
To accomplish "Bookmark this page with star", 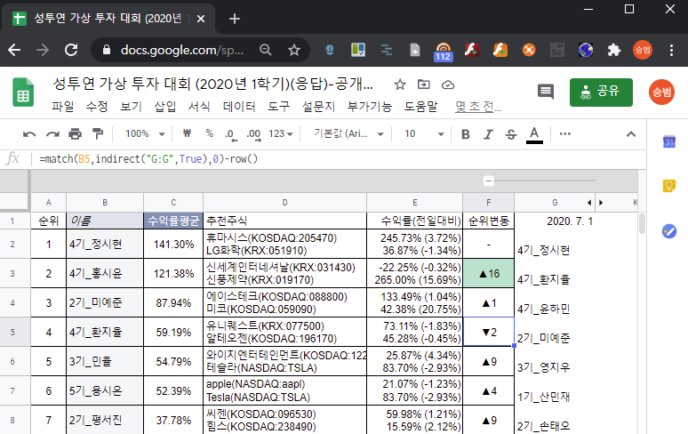I will point(294,50).
